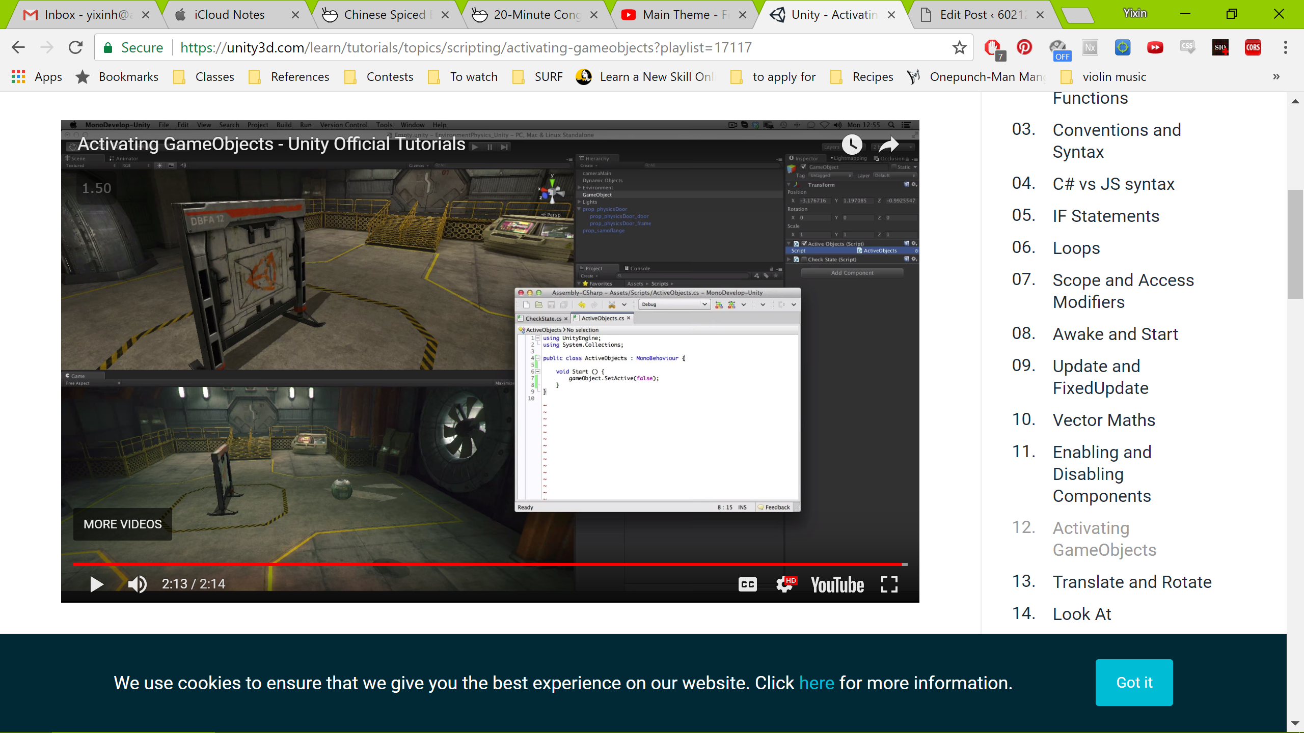
Task: Open lesson 10 Vector Maths
Action: 1104,420
